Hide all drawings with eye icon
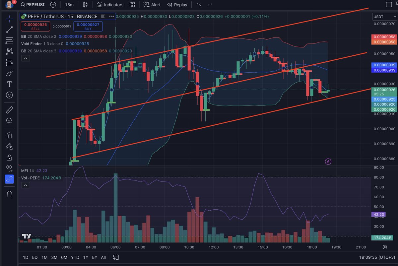 tap(9, 168)
